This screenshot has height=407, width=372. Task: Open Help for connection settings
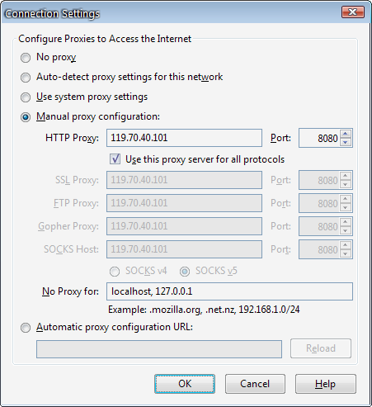(x=326, y=384)
